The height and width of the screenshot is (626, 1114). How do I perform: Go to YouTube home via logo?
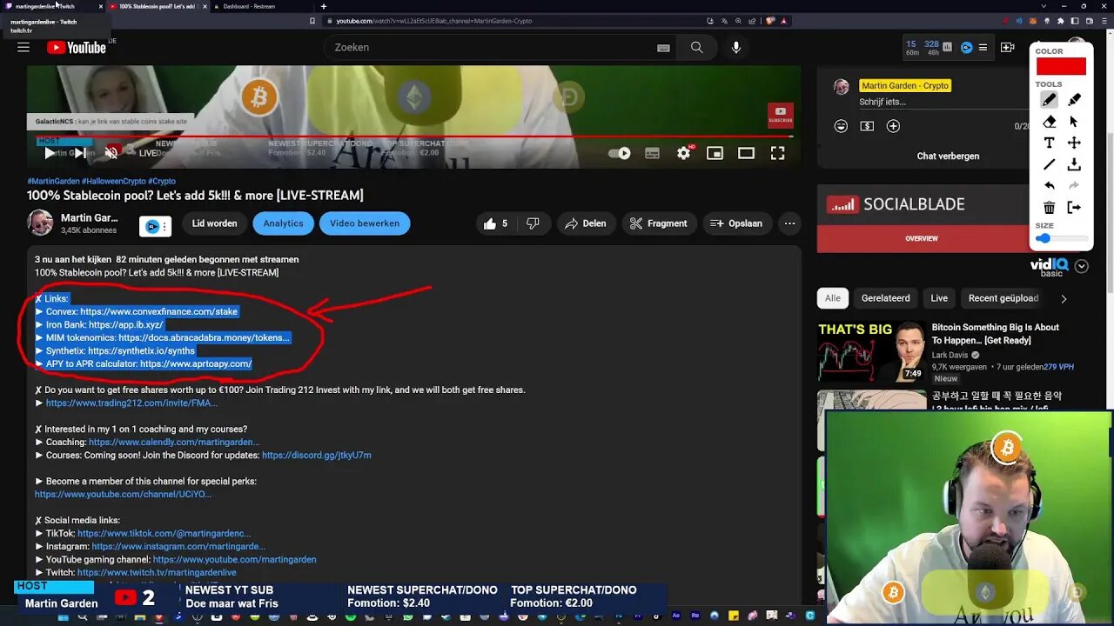pos(77,48)
